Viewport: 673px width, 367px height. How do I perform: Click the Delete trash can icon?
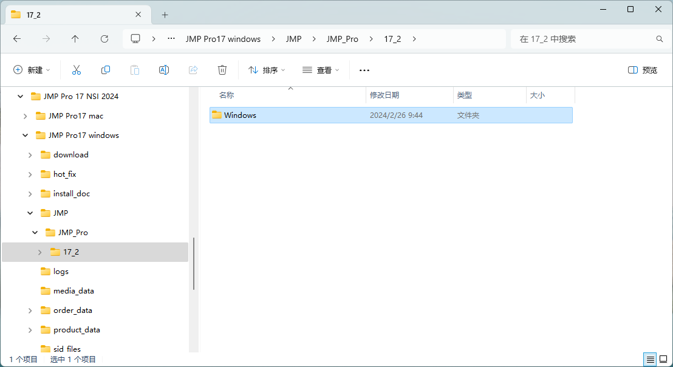coord(222,70)
